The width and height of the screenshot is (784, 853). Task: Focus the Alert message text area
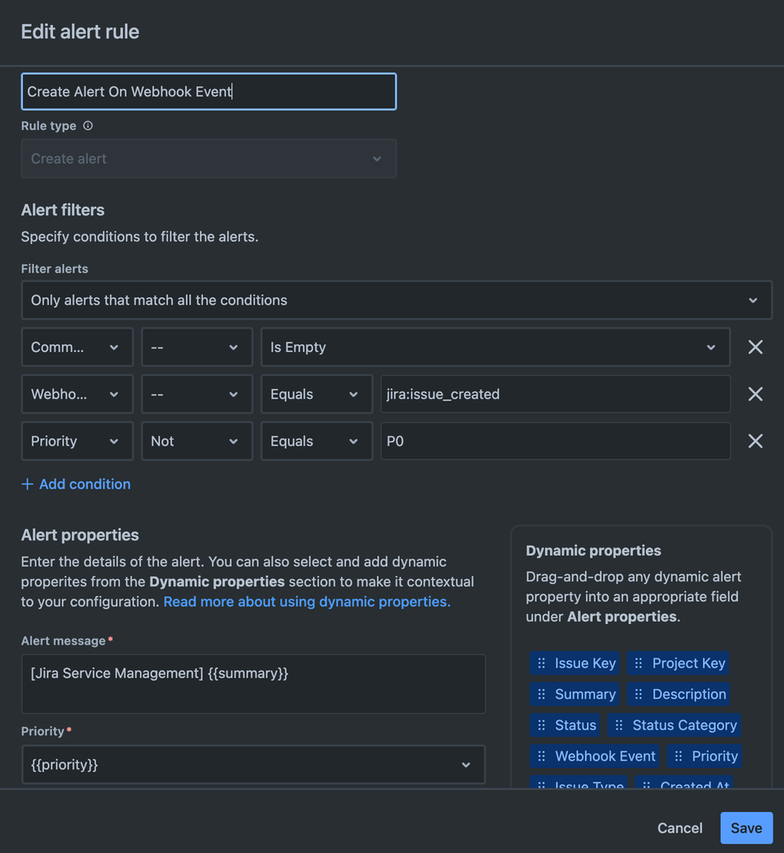point(253,684)
